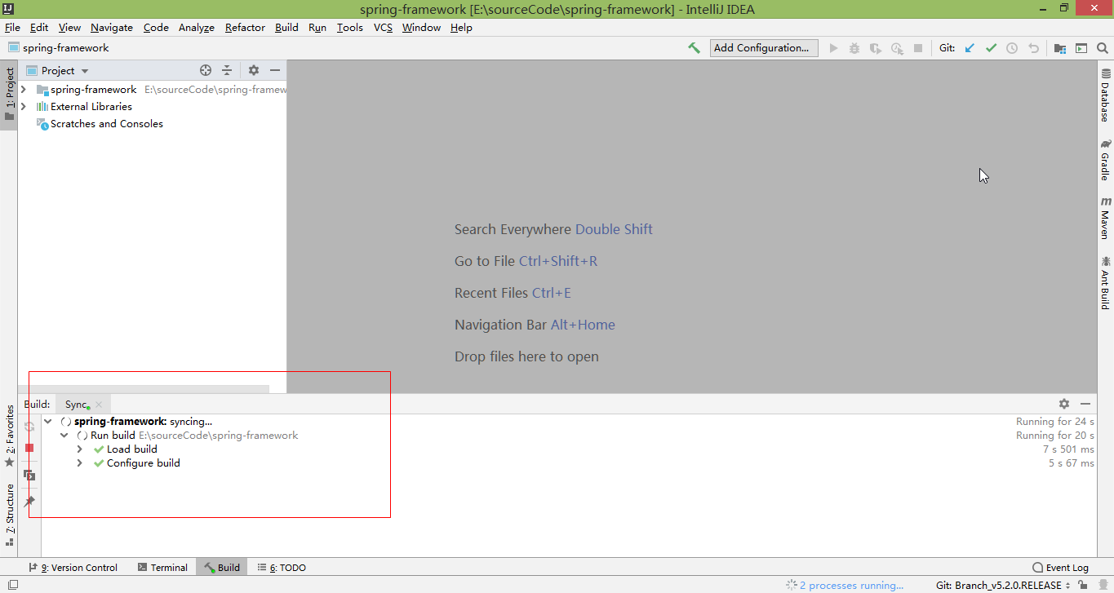Screen dimensions: 1114x593
Task: Toggle the Ant Build side tool window
Action: click(x=1105, y=282)
